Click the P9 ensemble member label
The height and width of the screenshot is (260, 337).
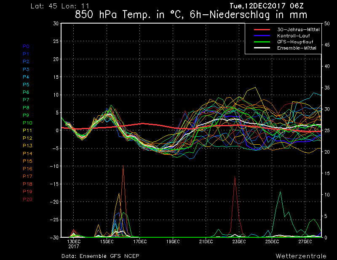click(26, 115)
